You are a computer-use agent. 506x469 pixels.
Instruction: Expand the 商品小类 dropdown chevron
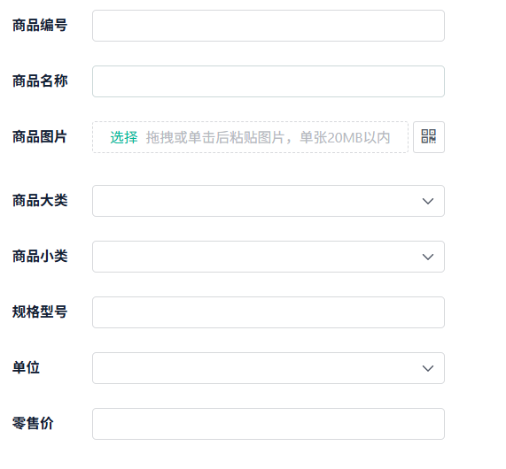[428, 257]
